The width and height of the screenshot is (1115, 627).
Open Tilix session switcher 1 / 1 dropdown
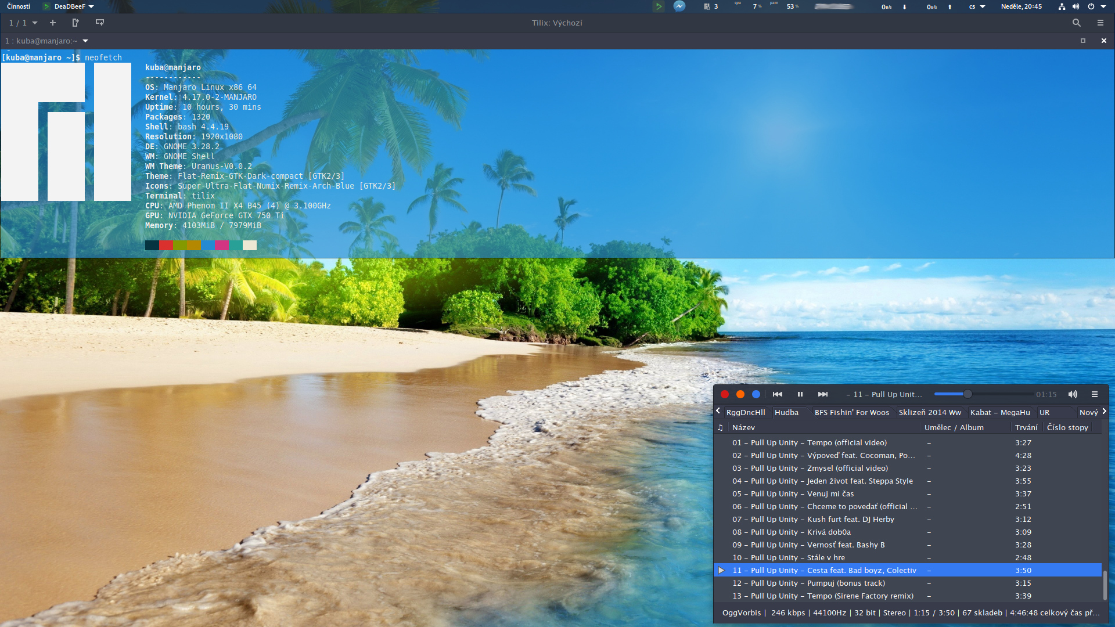[23, 23]
